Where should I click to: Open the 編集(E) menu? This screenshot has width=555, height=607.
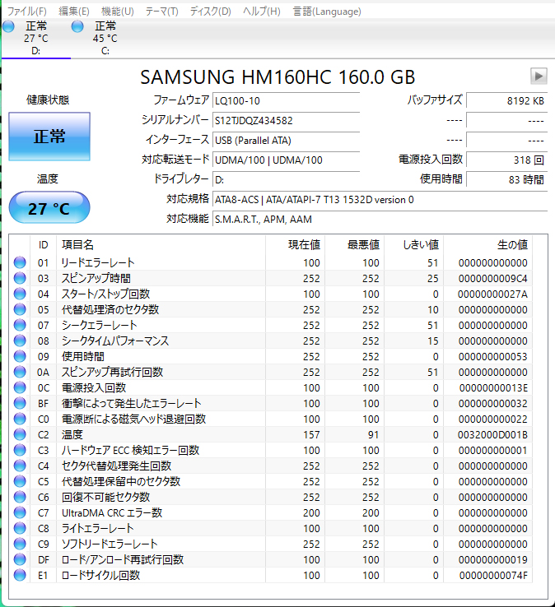pyautogui.click(x=74, y=11)
